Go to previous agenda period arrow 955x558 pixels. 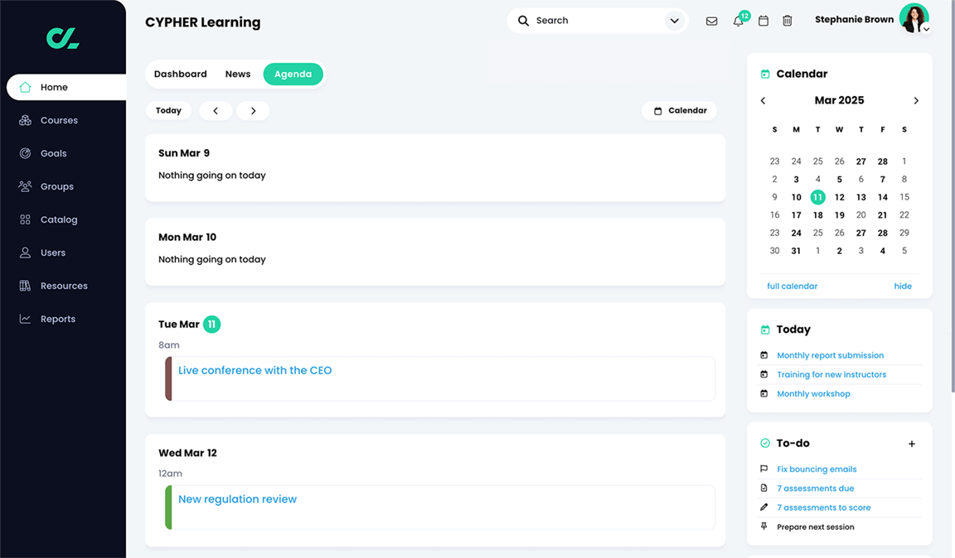[x=216, y=111]
